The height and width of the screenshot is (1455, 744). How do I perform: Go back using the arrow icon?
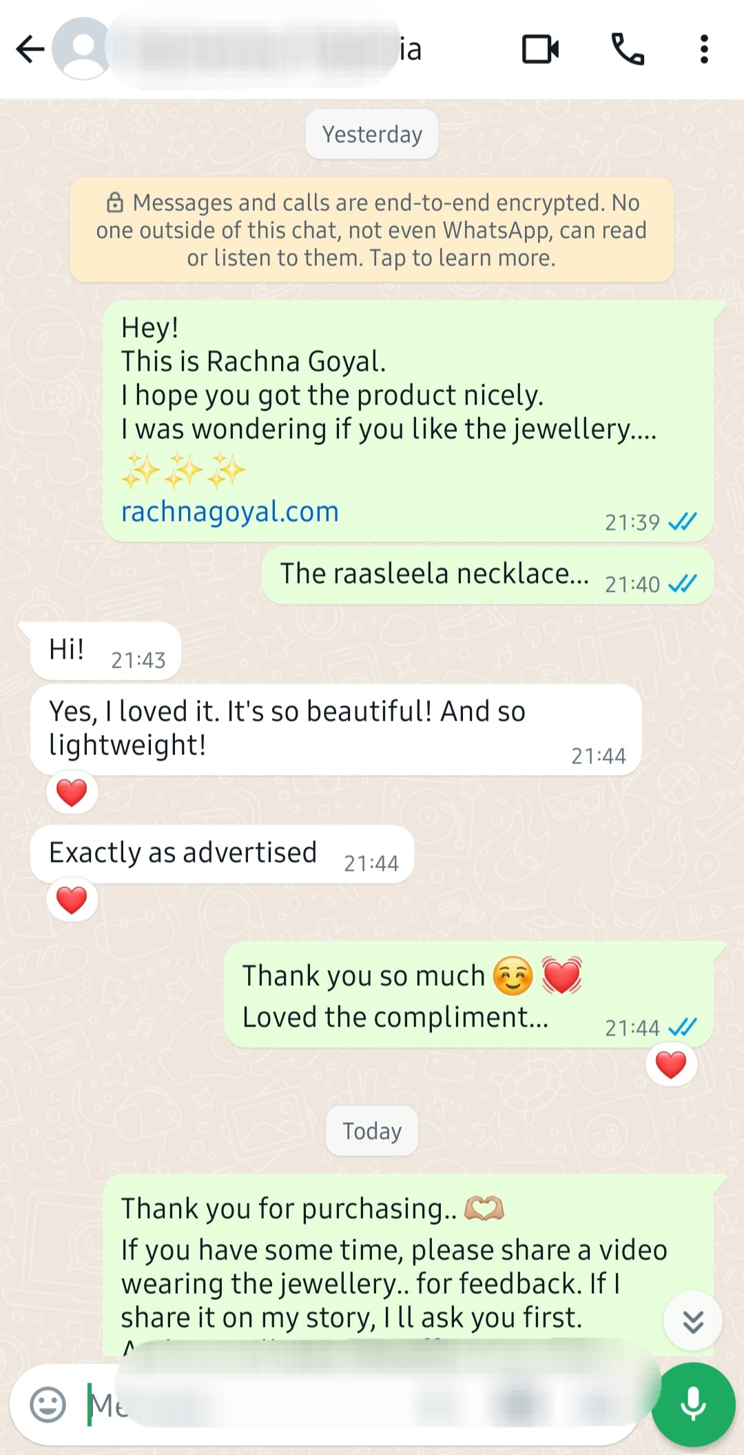click(x=30, y=49)
